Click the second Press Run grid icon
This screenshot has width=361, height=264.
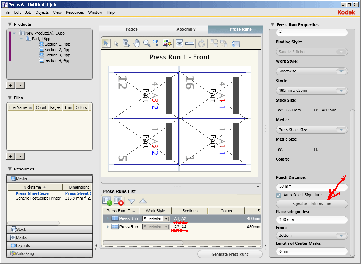pos(115,227)
